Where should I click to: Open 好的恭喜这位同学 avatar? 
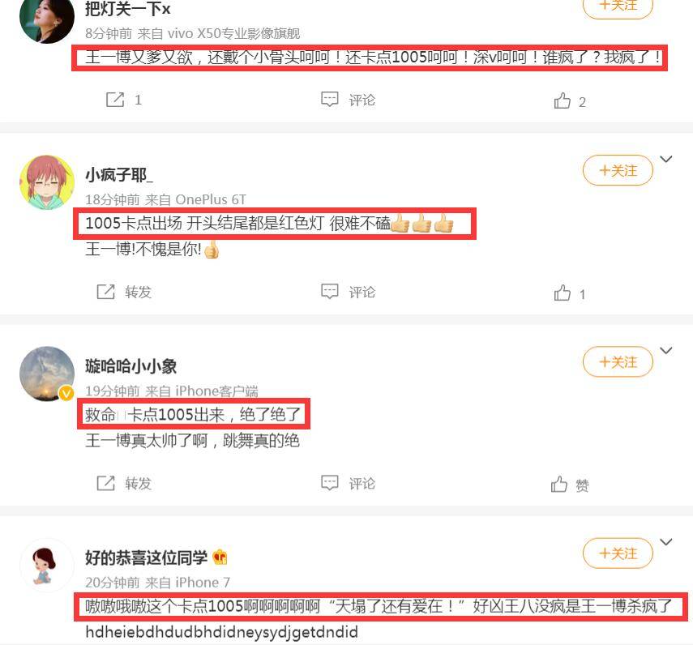coord(47,565)
